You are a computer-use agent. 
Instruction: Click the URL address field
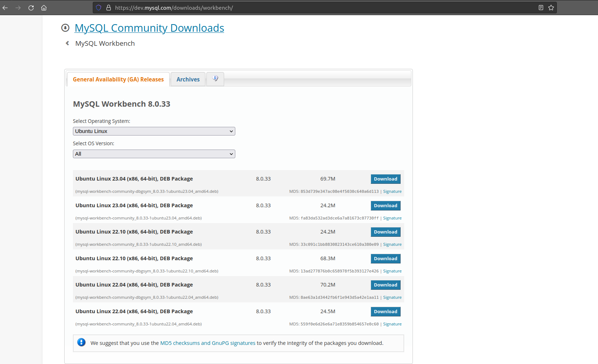pos(325,8)
